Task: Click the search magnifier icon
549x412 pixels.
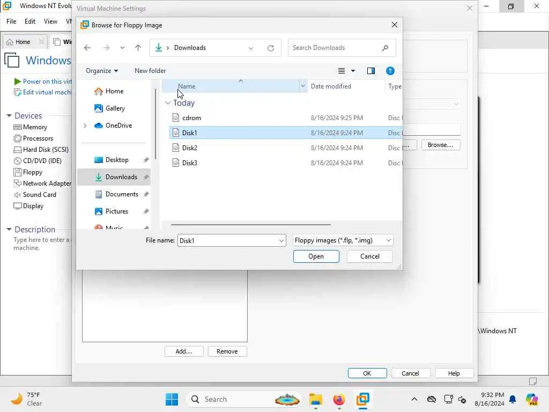Action: click(x=385, y=48)
